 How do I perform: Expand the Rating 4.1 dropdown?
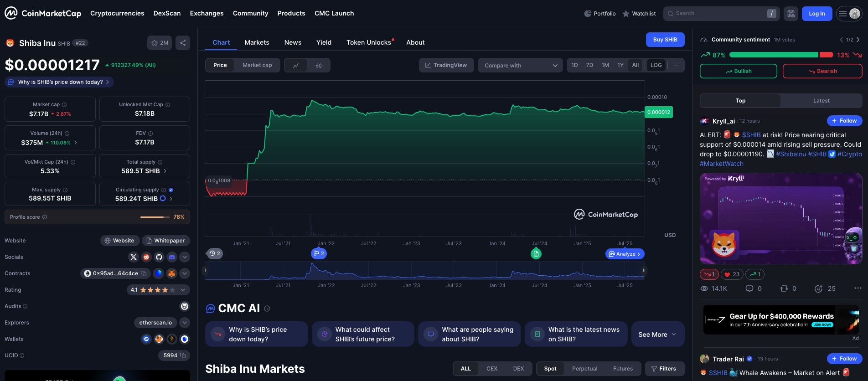click(x=183, y=290)
